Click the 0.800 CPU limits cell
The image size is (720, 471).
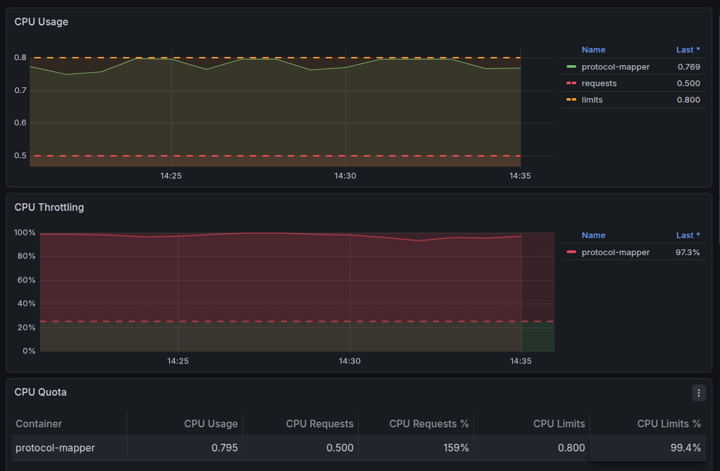[532, 448]
